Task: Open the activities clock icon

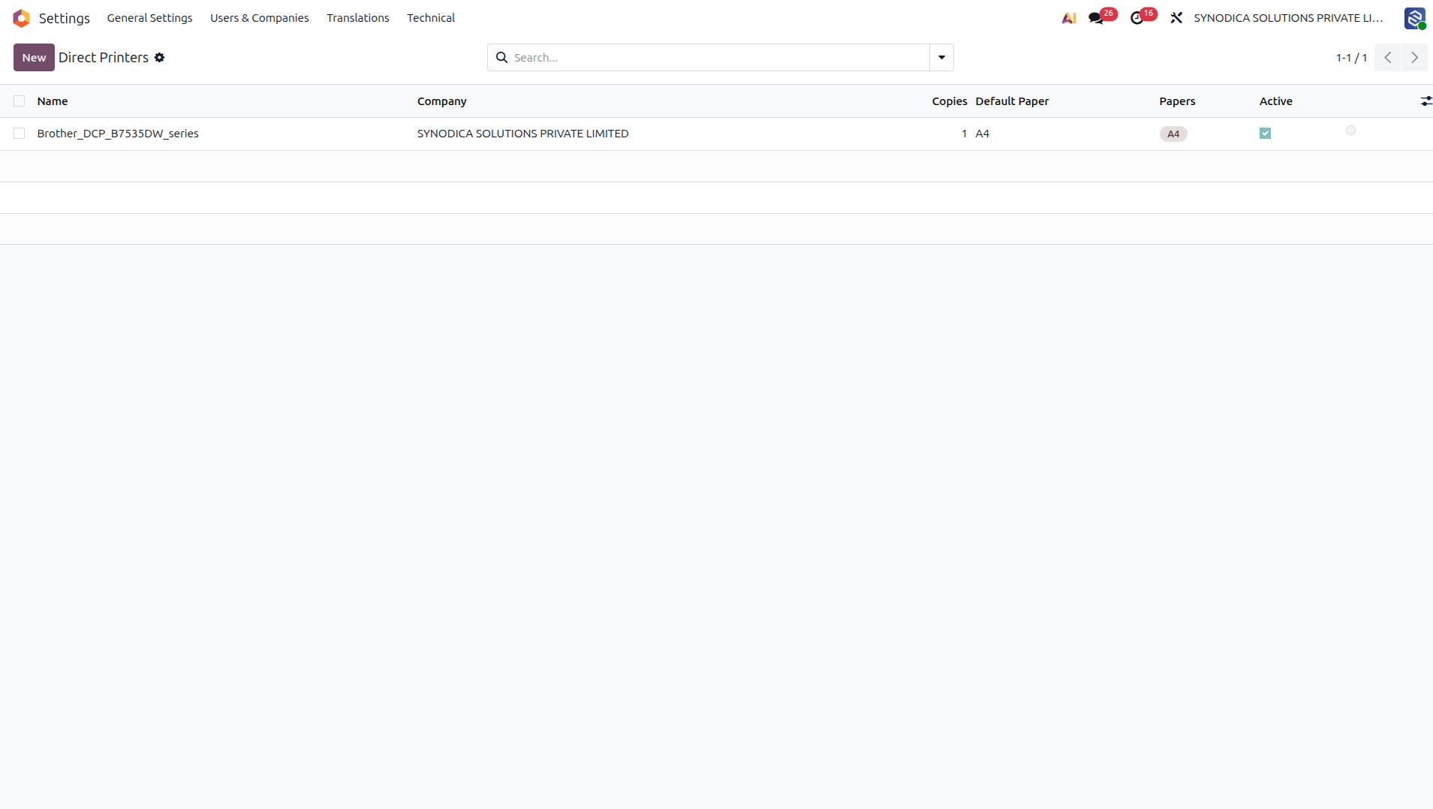Action: pyautogui.click(x=1137, y=18)
